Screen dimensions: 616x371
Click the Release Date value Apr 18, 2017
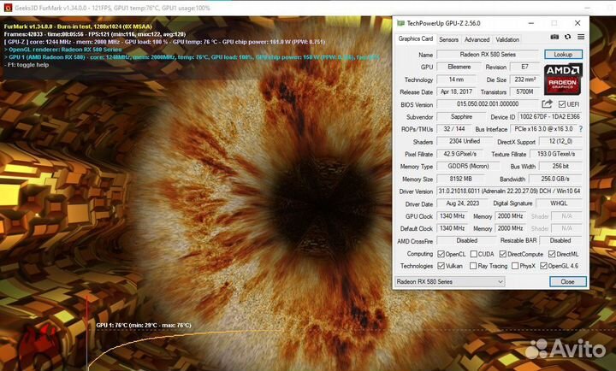(x=456, y=91)
